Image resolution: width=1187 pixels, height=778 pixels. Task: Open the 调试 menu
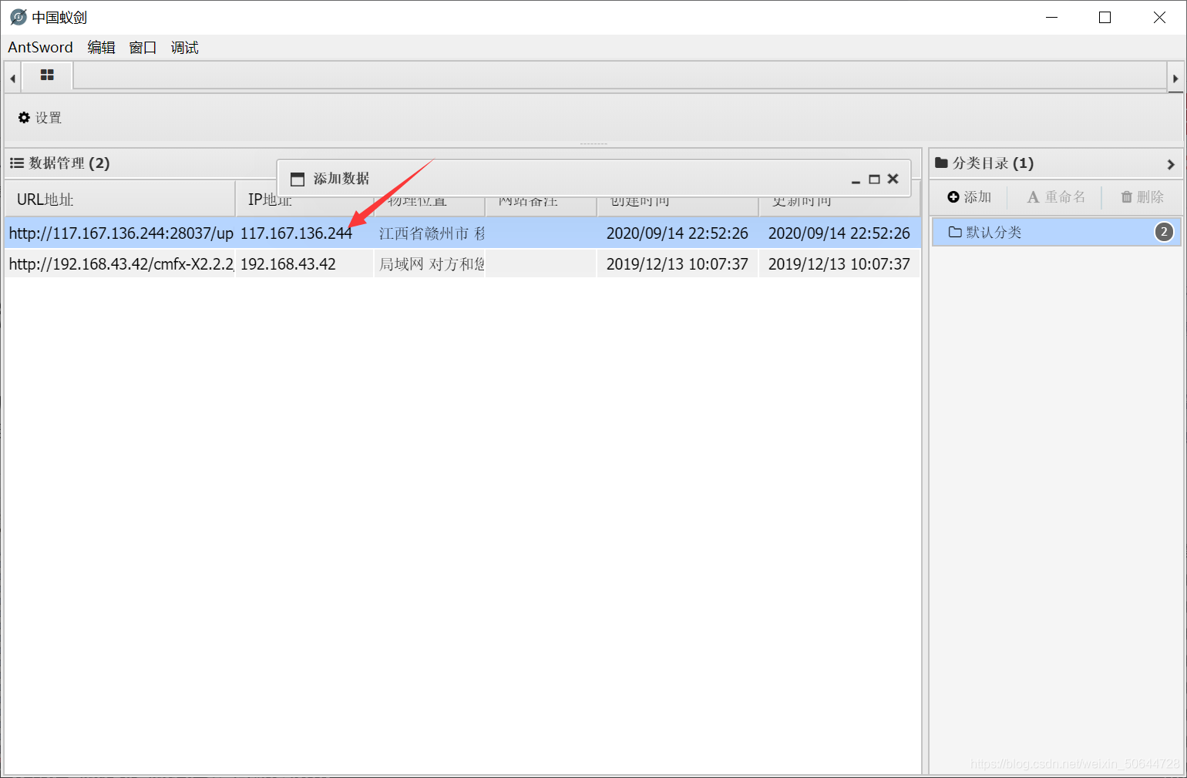coord(184,48)
